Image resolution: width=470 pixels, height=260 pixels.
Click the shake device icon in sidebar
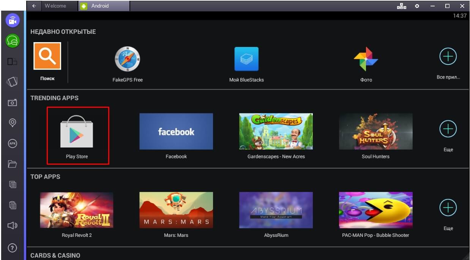point(12,82)
